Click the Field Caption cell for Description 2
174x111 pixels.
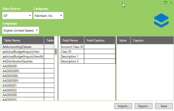[x=100, y=61]
